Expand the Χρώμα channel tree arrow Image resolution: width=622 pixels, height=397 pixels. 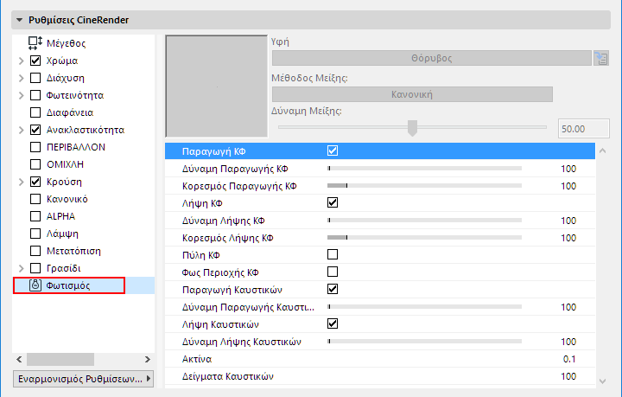[21, 61]
